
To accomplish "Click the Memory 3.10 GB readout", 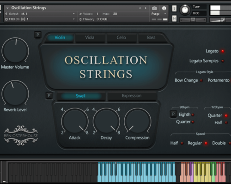I will coord(102,19).
